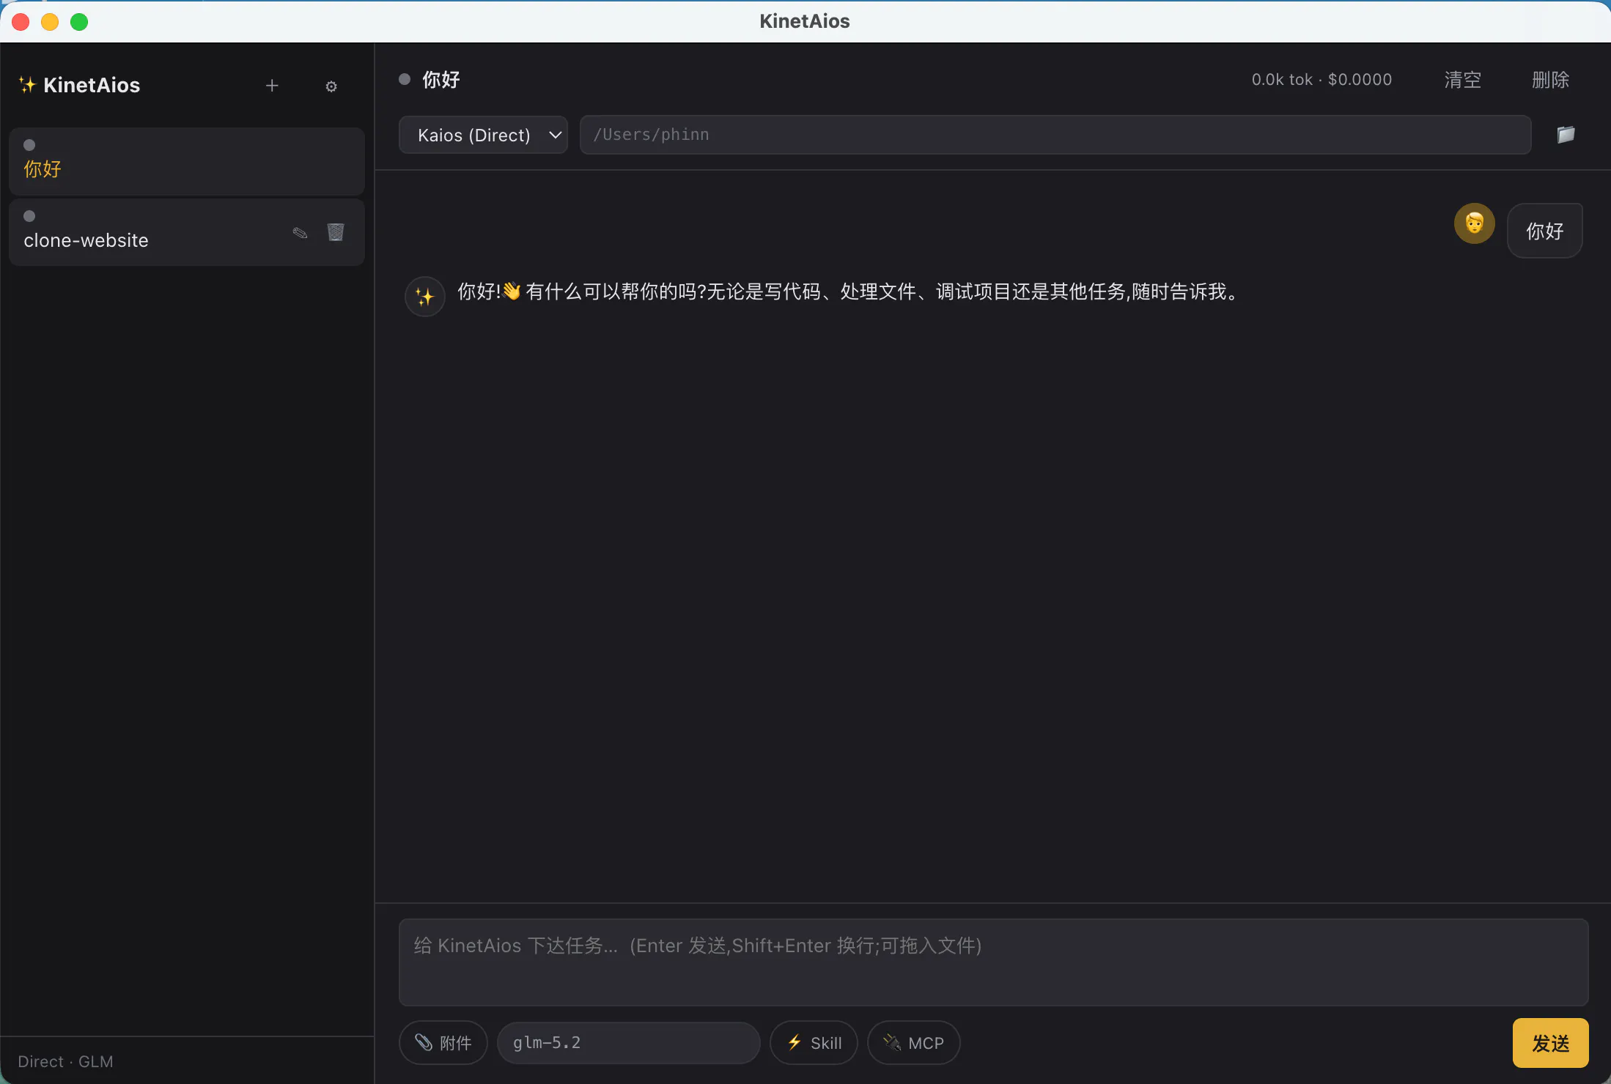Viewport: 1611px width, 1084px height.
Task: Create a new chat with the plus icon
Action: [x=272, y=86]
